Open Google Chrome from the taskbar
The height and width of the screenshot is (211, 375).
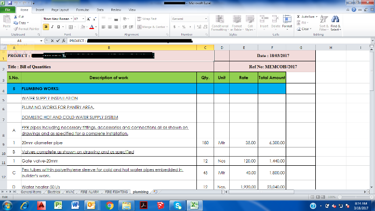click(x=110, y=206)
